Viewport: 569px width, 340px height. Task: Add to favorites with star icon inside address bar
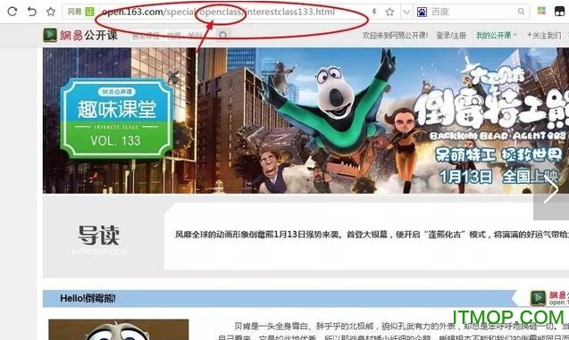(x=389, y=12)
